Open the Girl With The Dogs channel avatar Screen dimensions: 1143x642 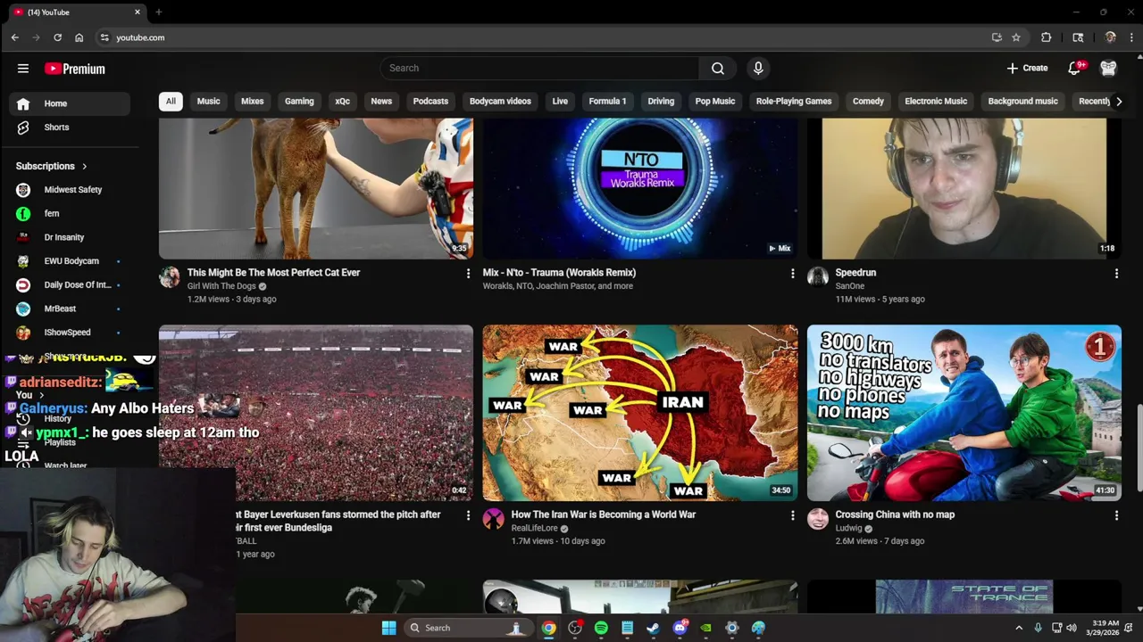pos(170,276)
